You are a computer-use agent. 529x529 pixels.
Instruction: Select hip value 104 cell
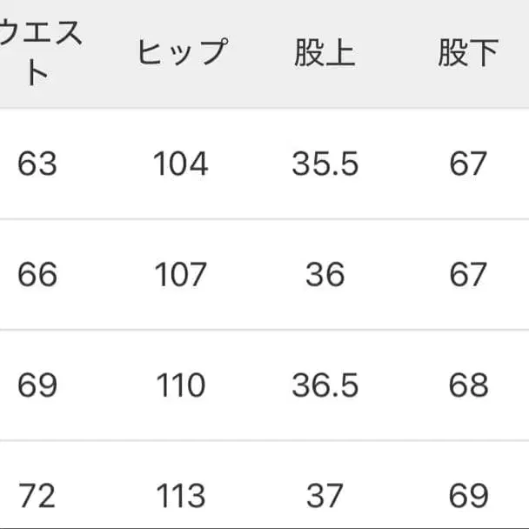click(x=181, y=164)
